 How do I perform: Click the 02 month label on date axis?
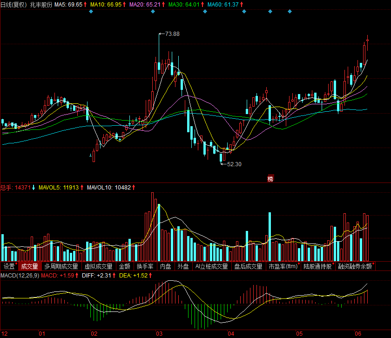(x=94, y=333)
